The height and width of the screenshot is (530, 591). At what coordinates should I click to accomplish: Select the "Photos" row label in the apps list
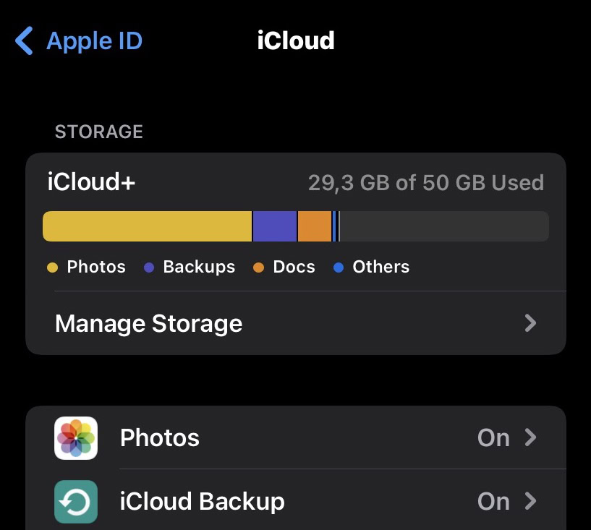coord(160,438)
